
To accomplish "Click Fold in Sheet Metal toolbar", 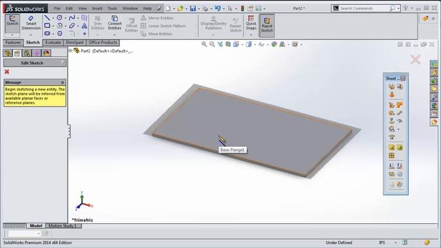I will point(400,166).
